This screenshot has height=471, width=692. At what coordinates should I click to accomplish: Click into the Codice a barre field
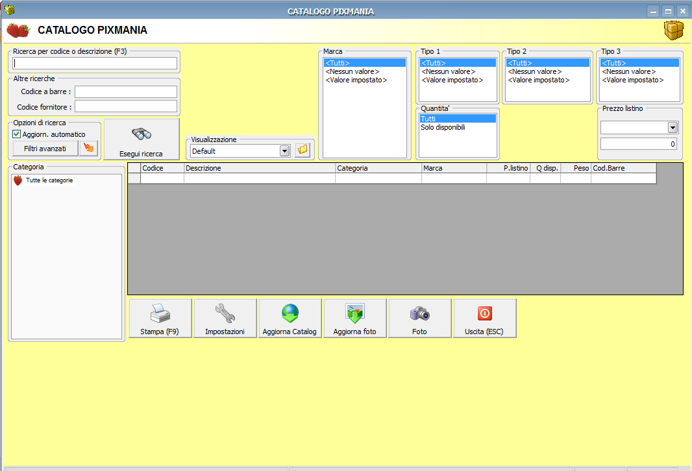126,91
